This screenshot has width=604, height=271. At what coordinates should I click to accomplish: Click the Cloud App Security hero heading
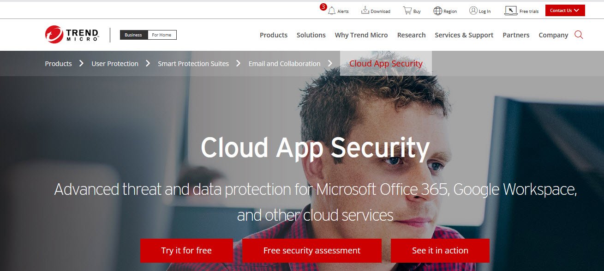(315, 148)
